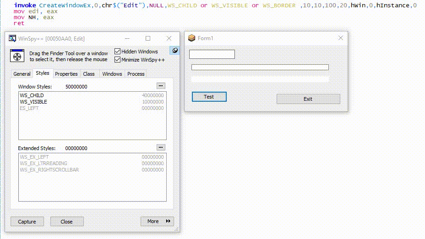Click the pin icon beside Hidden Windows
This screenshot has height=239, width=425.
coord(175,50)
